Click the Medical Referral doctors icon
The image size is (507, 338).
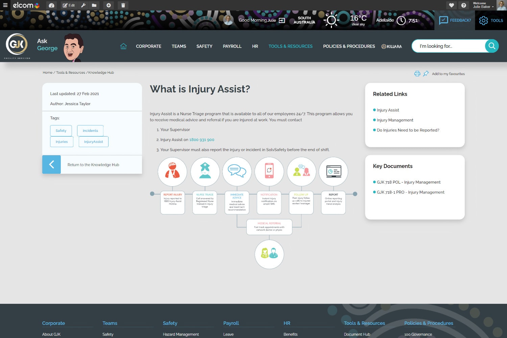pyautogui.click(x=269, y=254)
